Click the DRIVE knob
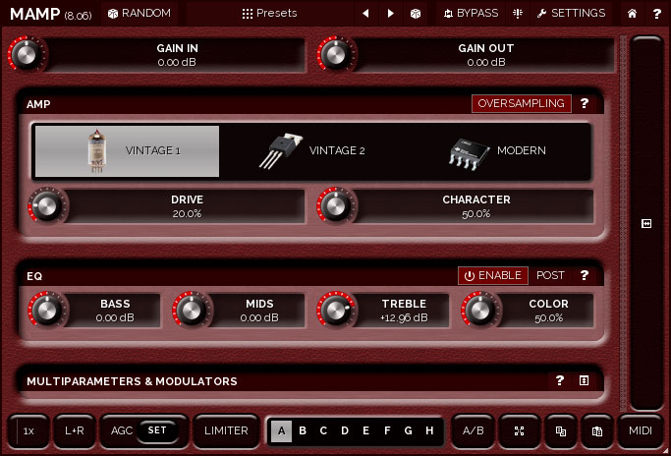Screen dimensions: 671x456 46,206
